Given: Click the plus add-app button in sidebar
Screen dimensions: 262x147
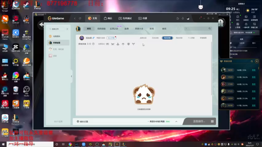Looking at the screenshot, I should point(67,29).
